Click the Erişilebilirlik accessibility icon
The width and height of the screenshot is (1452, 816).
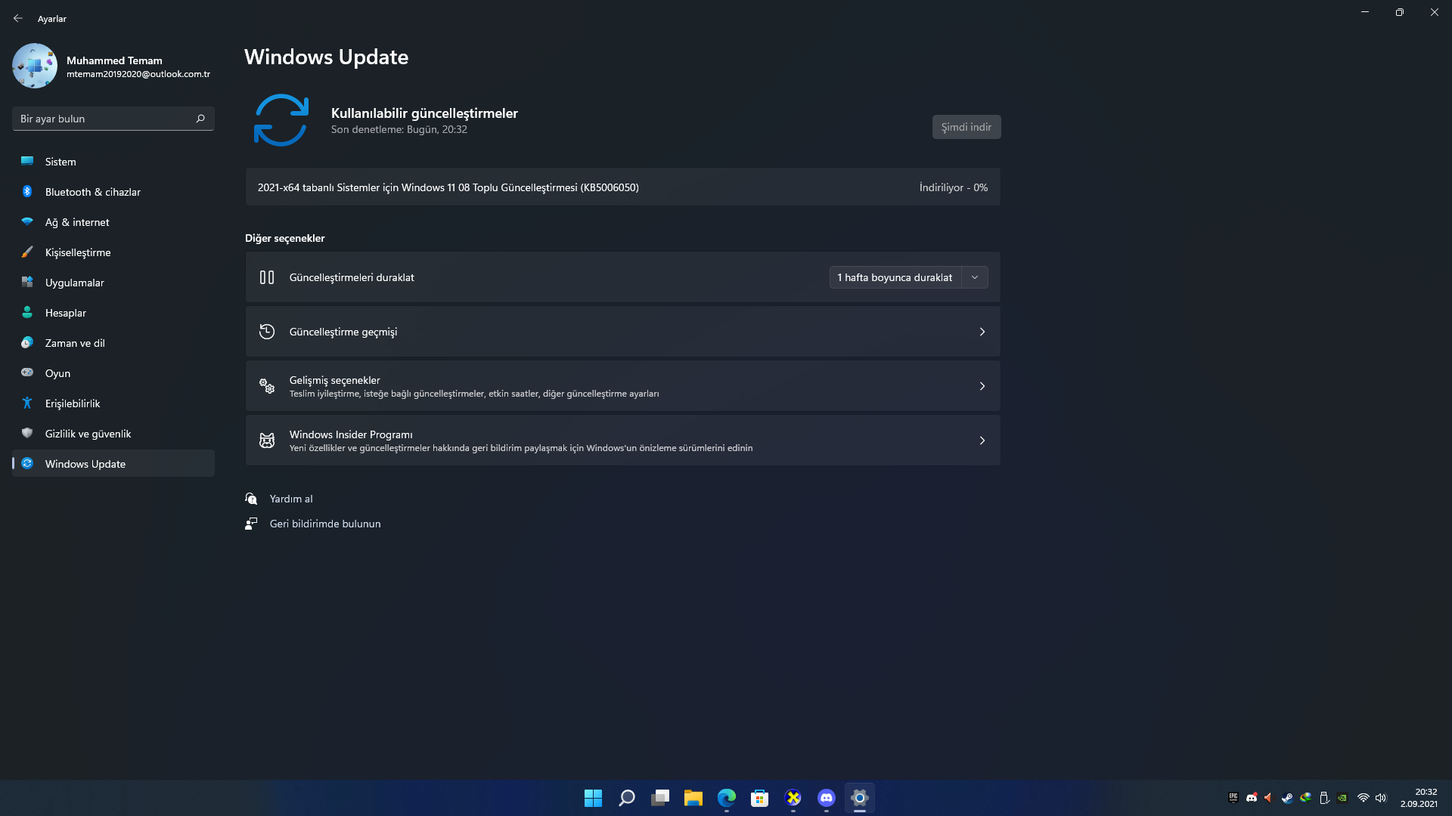coord(27,403)
